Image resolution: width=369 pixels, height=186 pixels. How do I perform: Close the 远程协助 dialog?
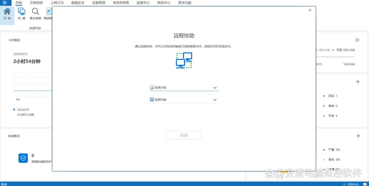[310, 10]
